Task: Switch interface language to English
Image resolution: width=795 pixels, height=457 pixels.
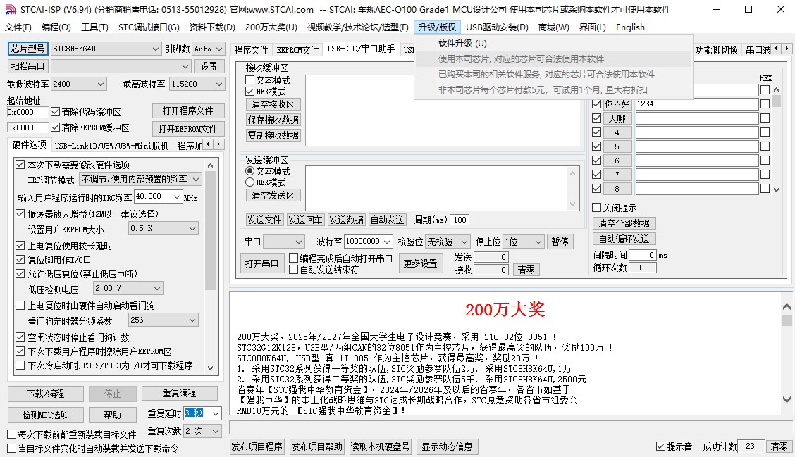Action: pos(630,27)
